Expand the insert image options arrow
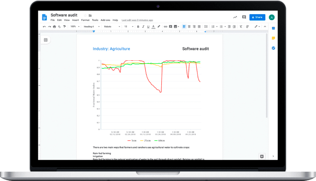 pos(178,26)
